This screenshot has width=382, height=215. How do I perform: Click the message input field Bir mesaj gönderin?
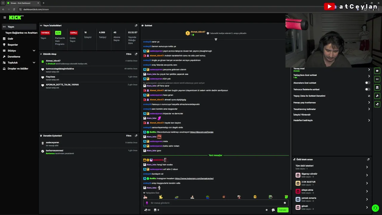click(x=215, y=203)
